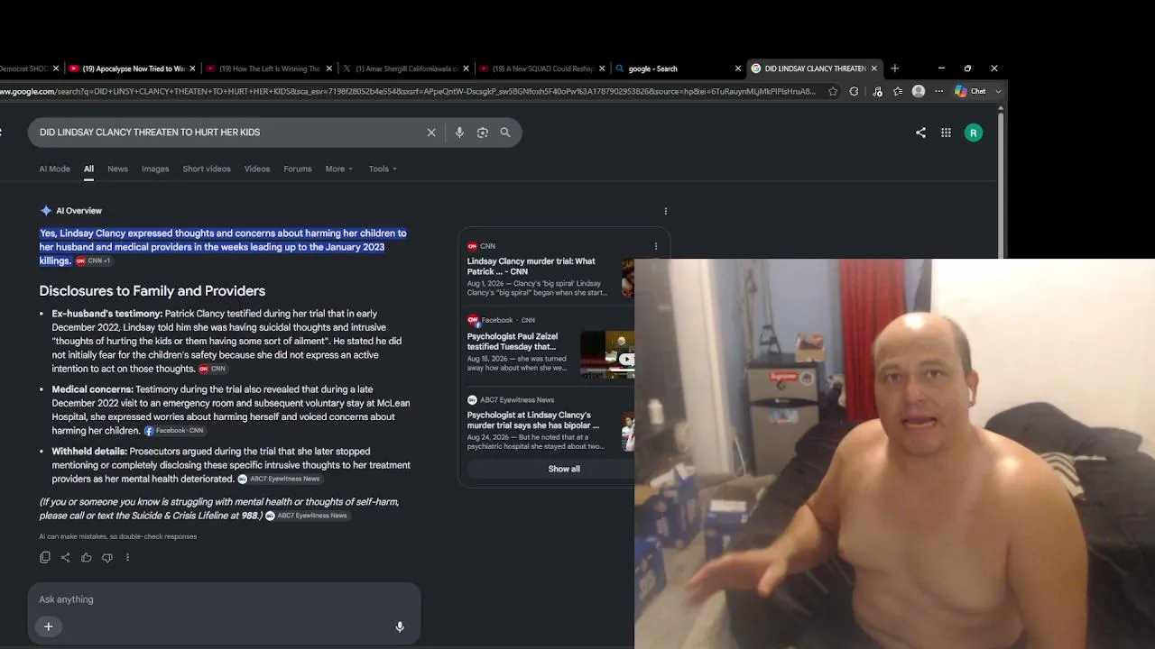
Task: Click the CNN +1 source chip
Action: click(x=94, y=261)
